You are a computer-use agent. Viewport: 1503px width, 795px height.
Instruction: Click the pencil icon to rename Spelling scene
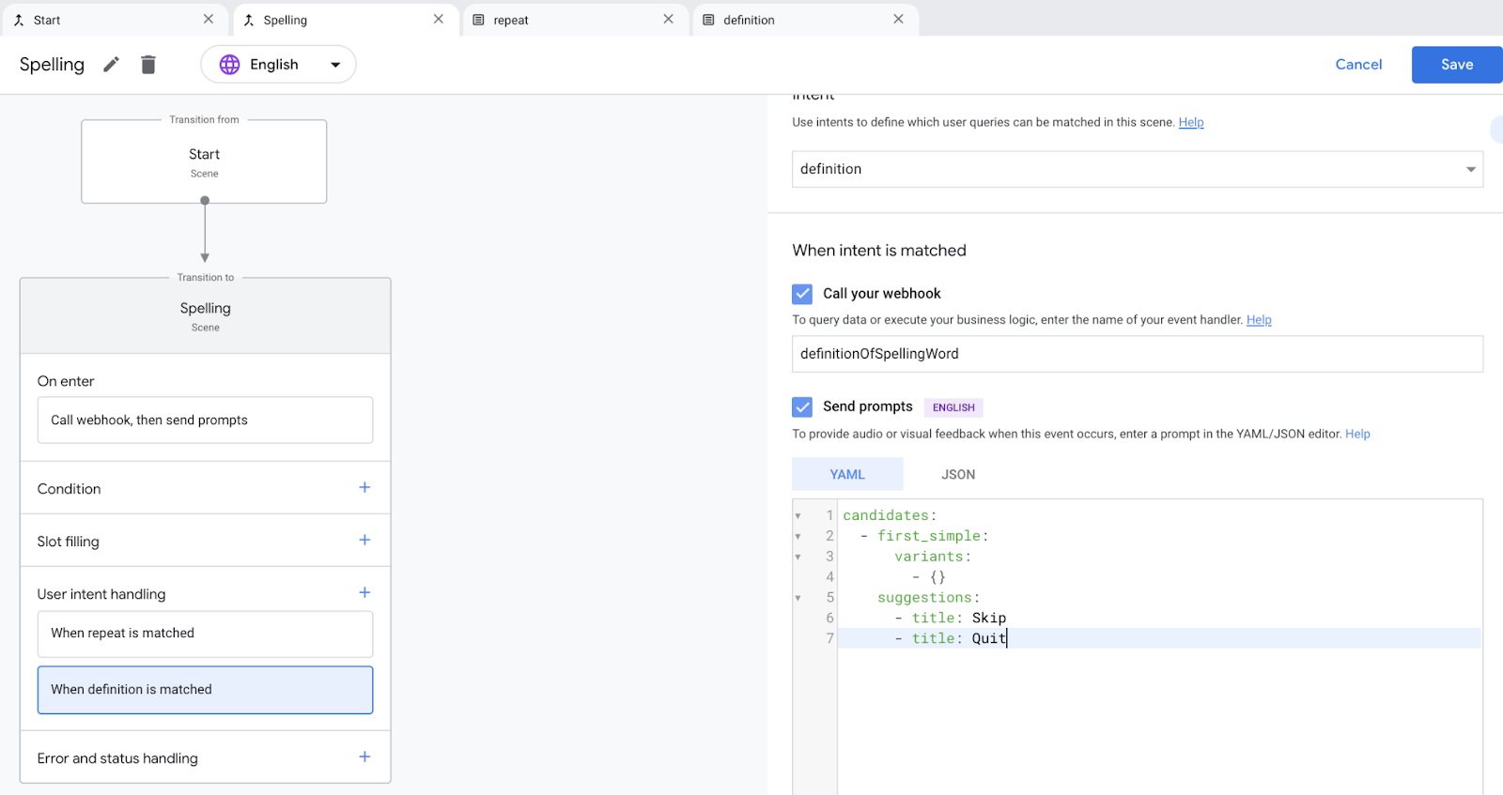111,65
